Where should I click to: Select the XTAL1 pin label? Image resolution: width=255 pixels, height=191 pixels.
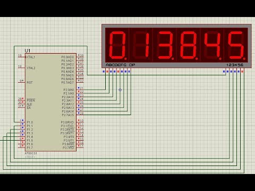[x=31, y=57]
